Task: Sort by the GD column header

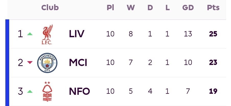Action: [x=188, y=8]
